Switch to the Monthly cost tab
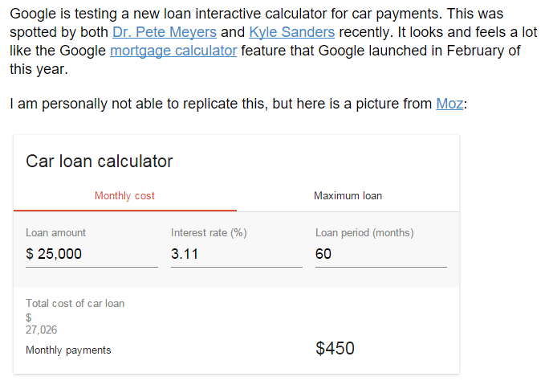Image resolution: width=545 pixels, height=389 pixels. click(x=124, y=196)
